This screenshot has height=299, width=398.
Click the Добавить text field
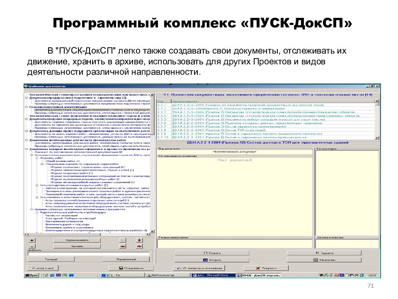click(x=89, y=254)
